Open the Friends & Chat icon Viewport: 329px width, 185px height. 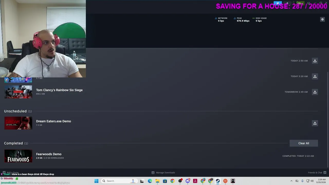(x=325, y=173)
